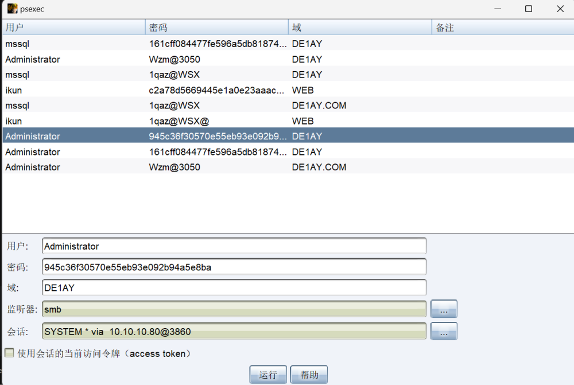Select mssql row with hash 161cff084477
This screenshot has height=385, width=574.
[172, 44]
